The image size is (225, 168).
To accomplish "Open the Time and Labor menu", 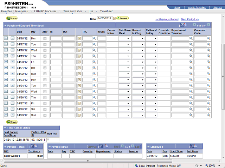I will point(72,11).
